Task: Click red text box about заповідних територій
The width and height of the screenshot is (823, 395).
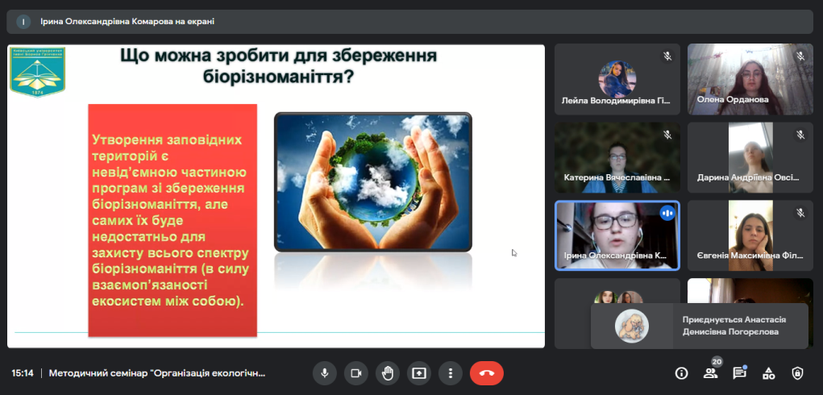Action: (172, 220)
